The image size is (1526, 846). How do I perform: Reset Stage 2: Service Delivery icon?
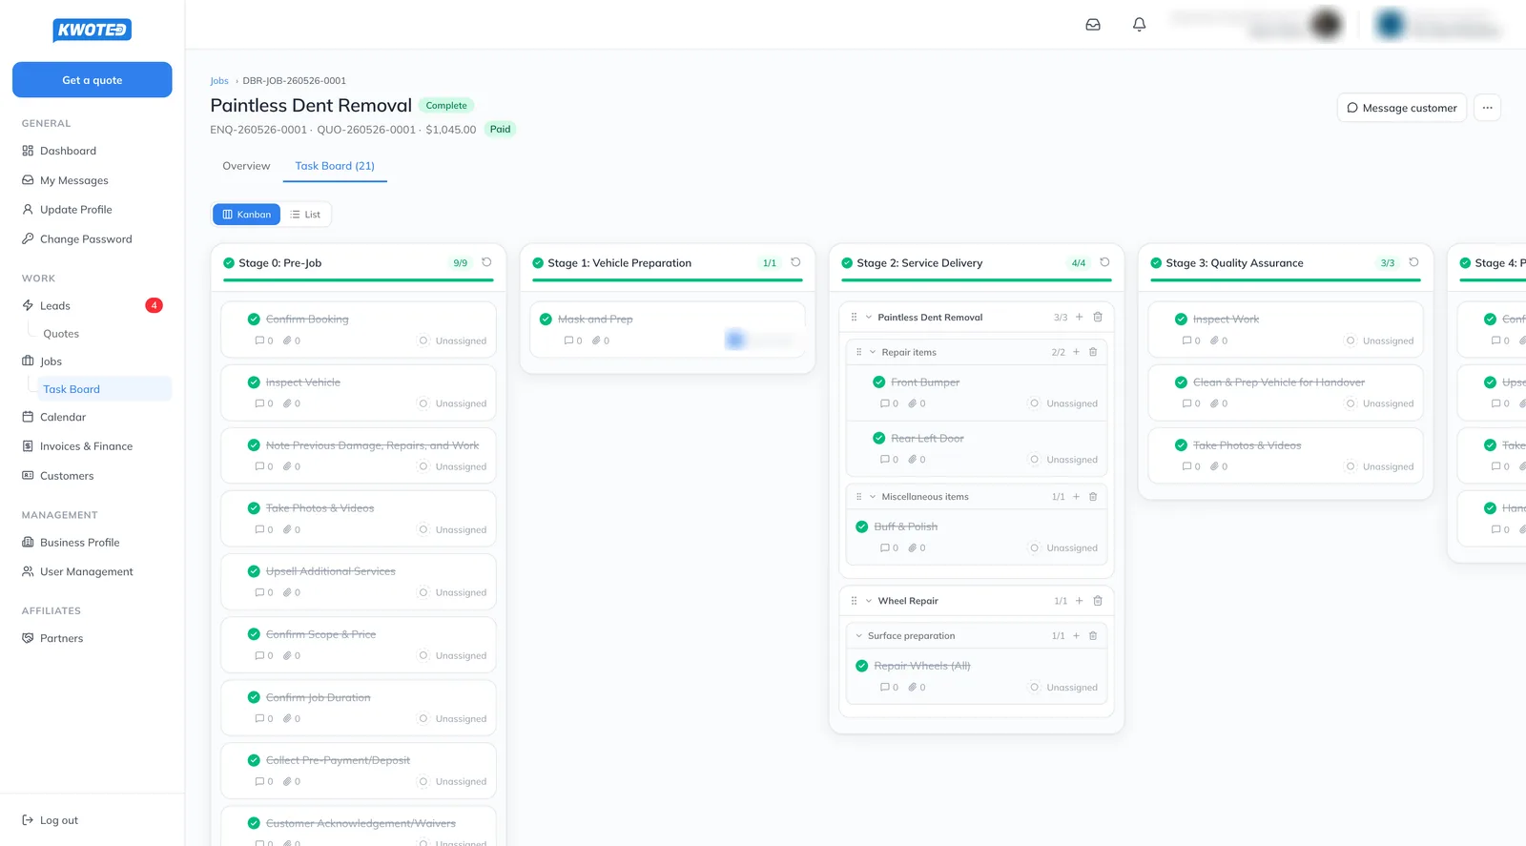[1104, 262]
